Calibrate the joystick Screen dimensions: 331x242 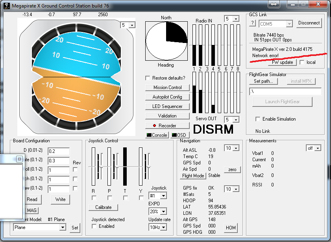[103, 207]
